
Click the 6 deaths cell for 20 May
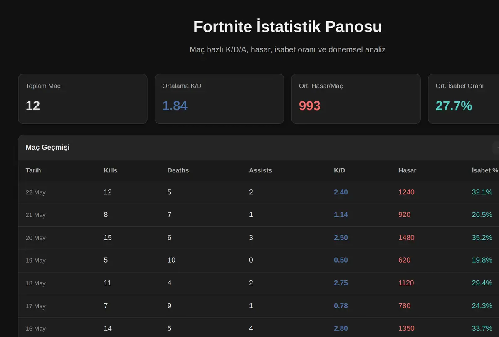(170, 238)
